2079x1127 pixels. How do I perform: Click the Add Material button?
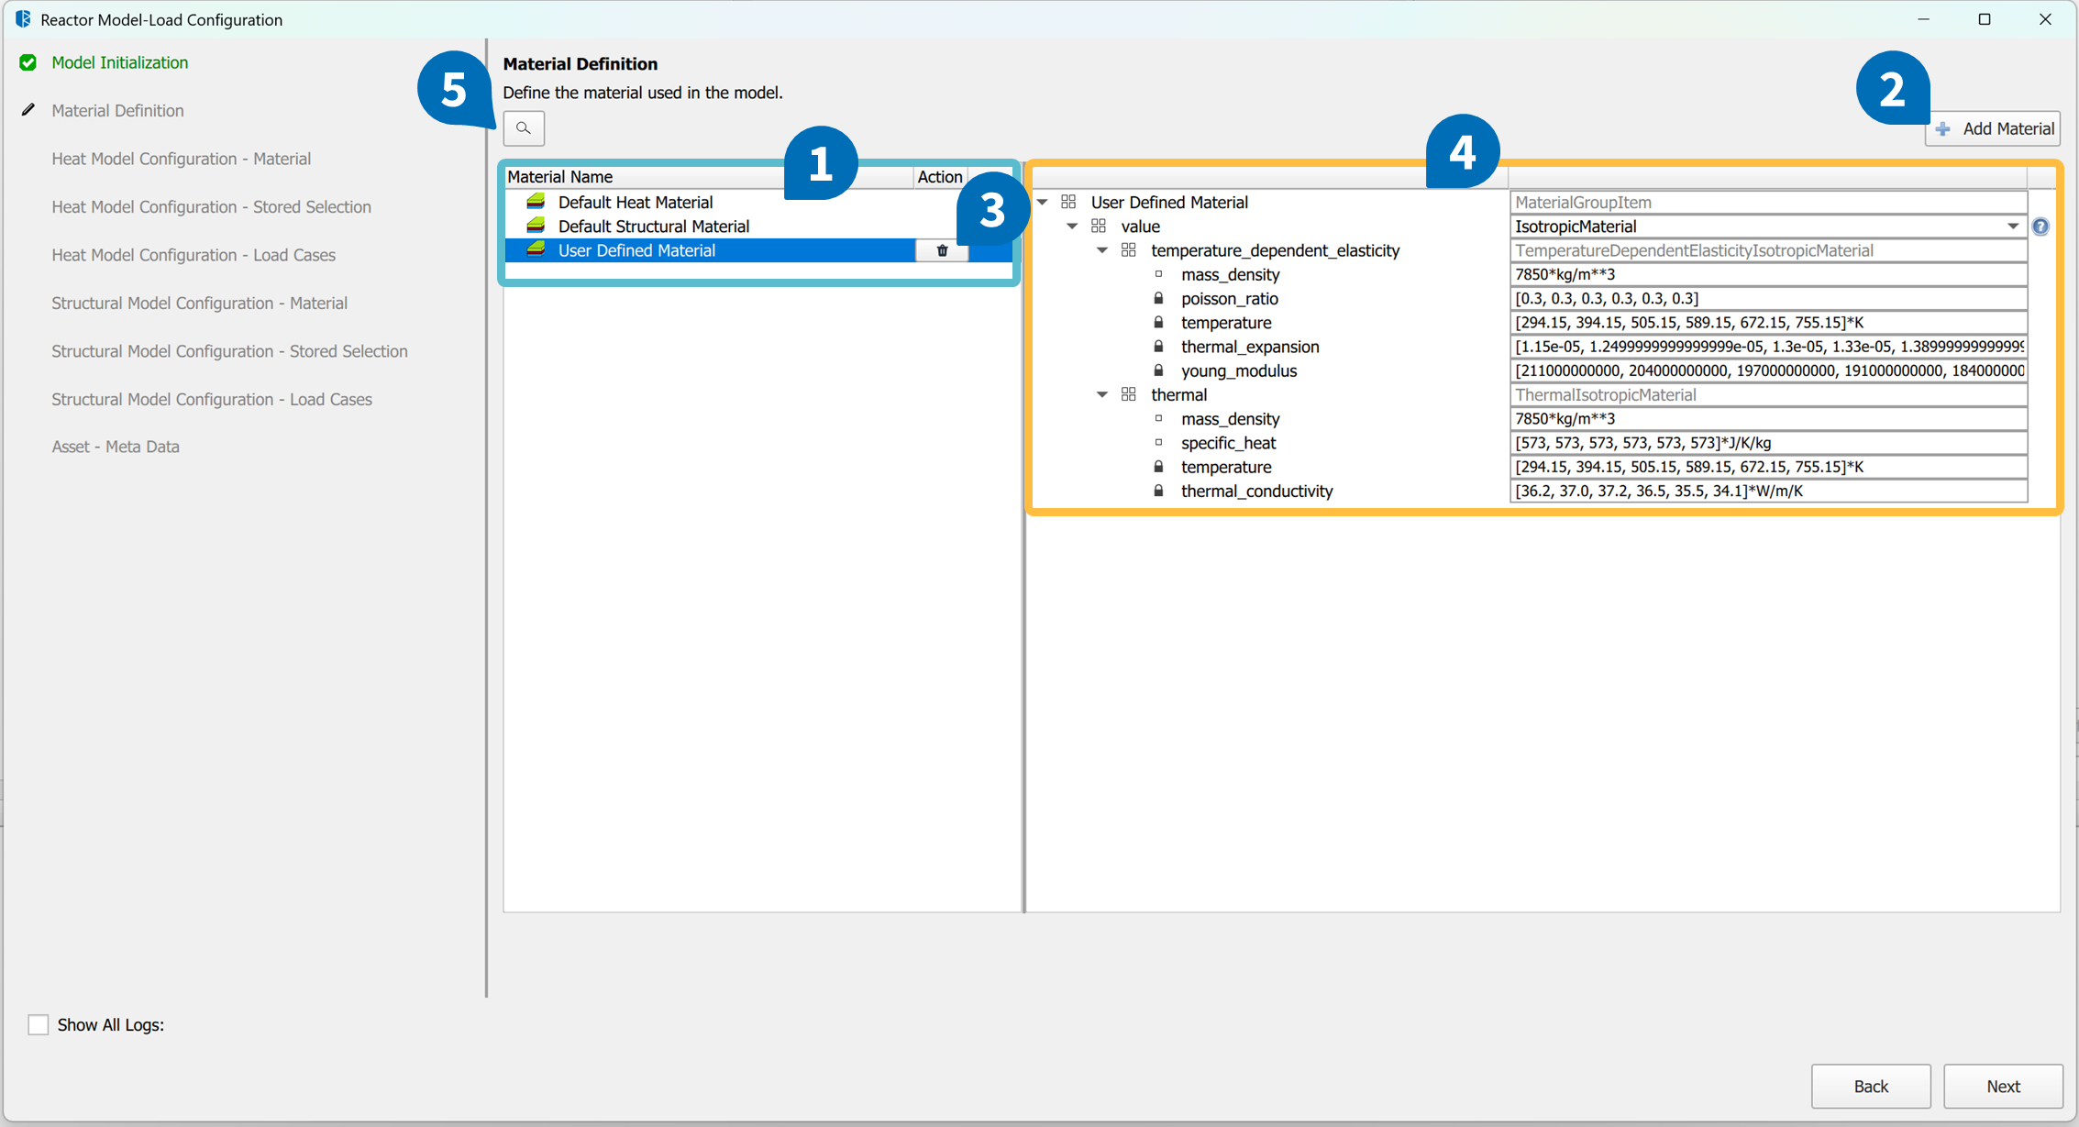[1993, 128]
